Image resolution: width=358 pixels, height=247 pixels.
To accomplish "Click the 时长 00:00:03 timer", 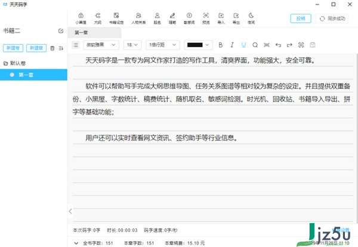I will coord(122,230).
